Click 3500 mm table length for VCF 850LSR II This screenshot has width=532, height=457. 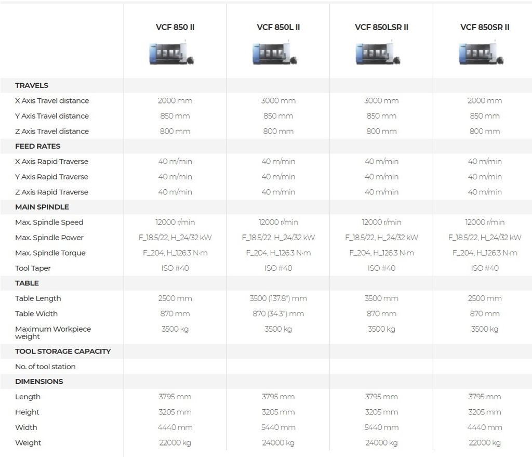point(381,298)
